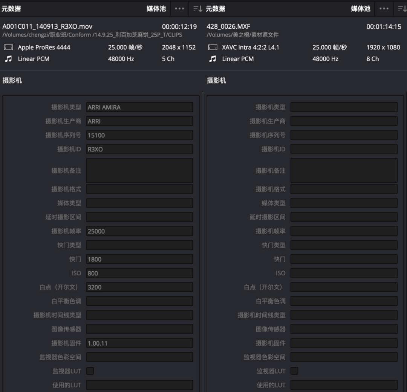Select the 元数据 title in the left panel

point(11,9)
